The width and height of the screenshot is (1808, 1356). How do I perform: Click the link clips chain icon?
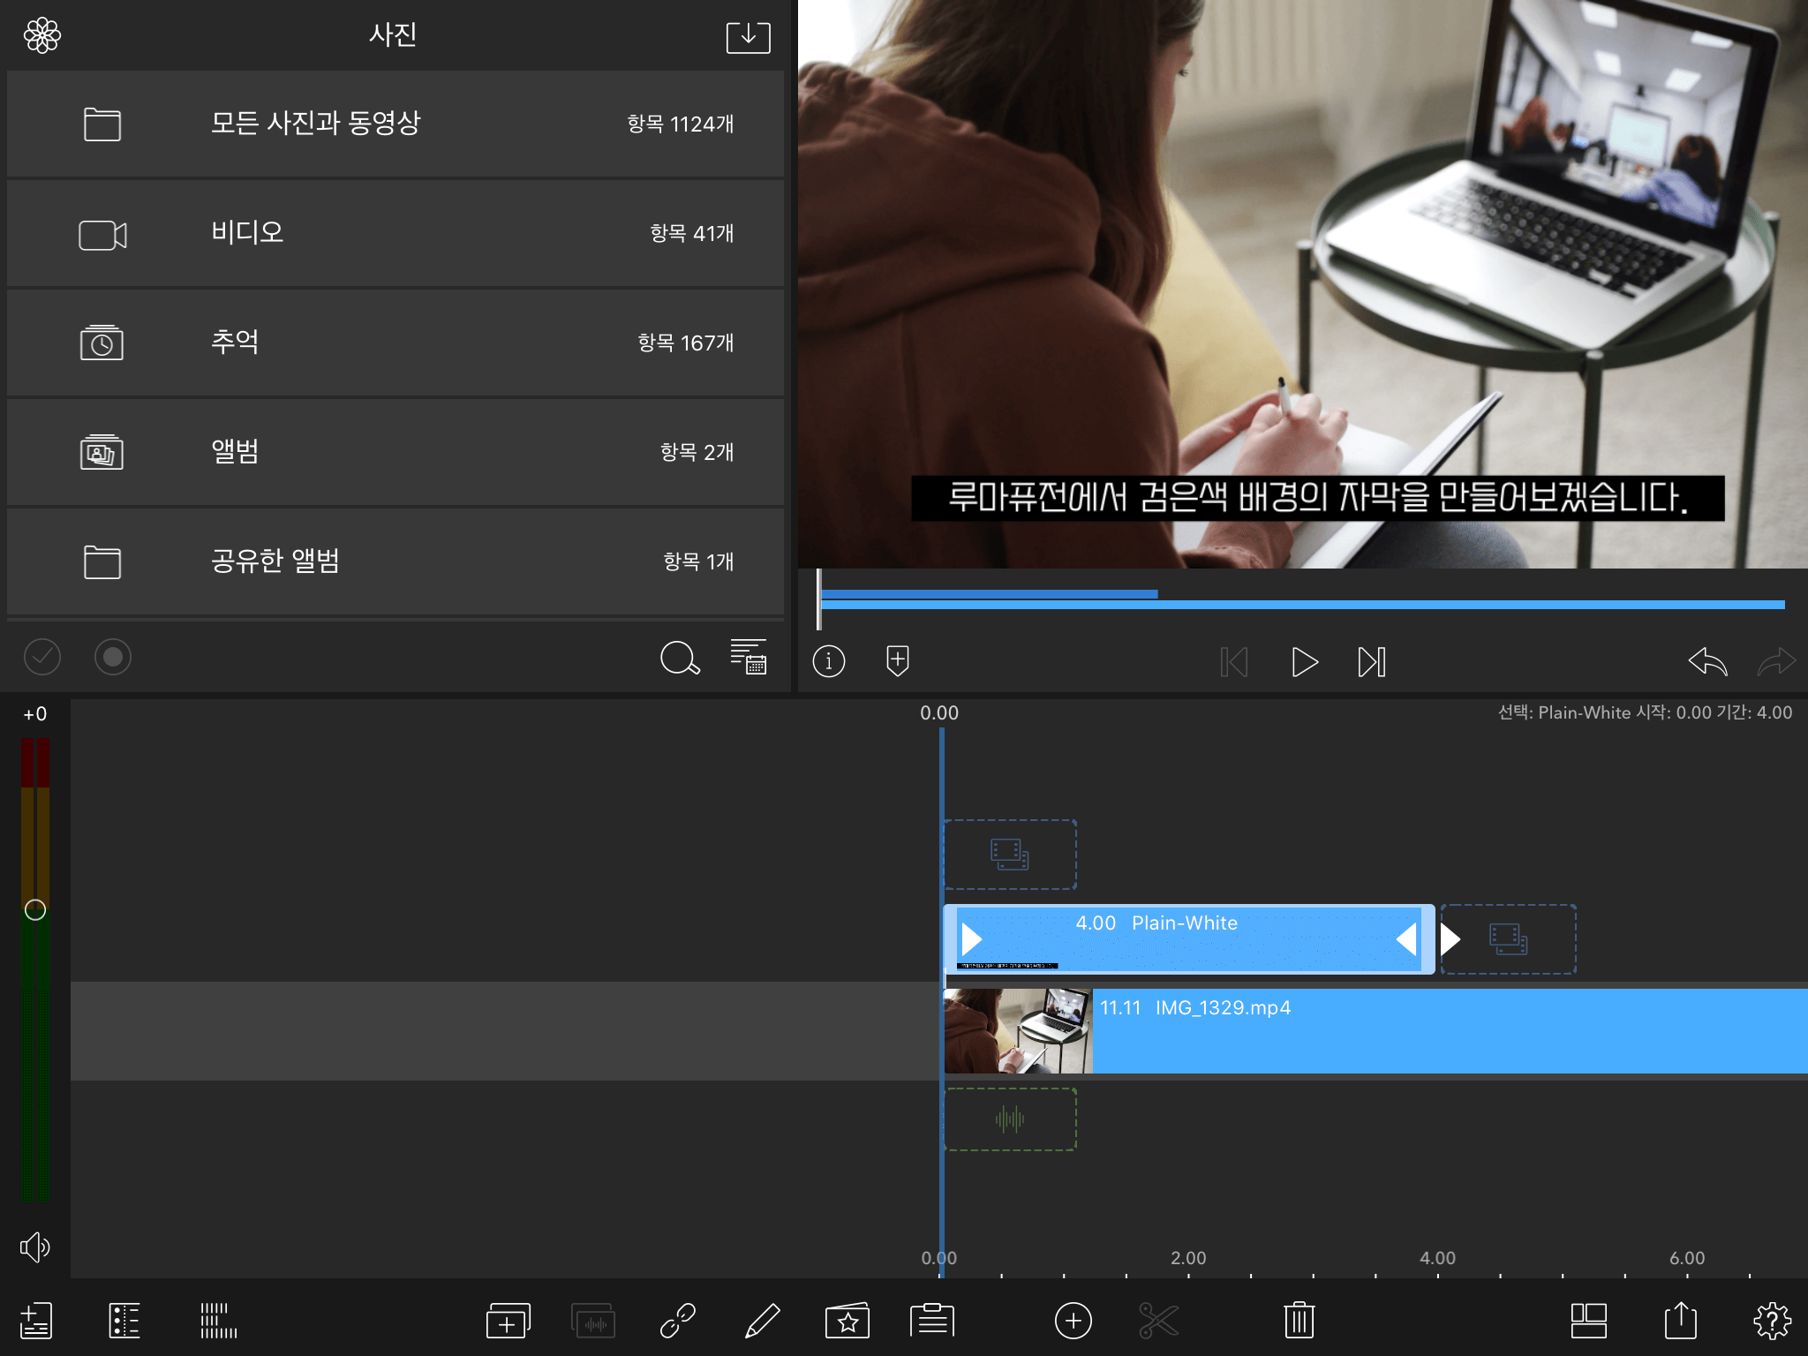678,1321
